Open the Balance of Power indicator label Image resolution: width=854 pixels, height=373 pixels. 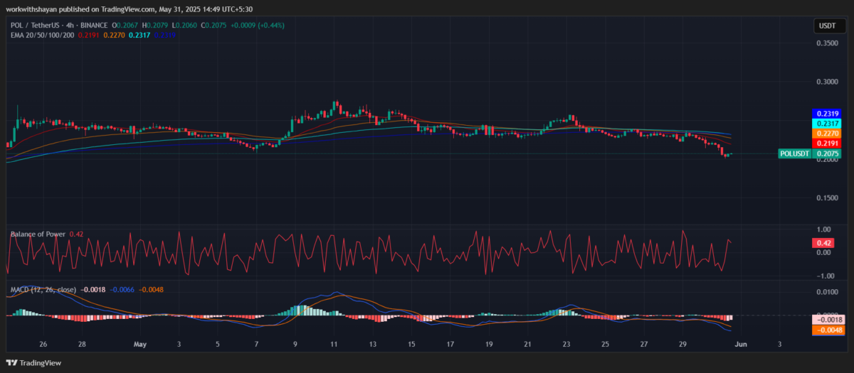(x=38, y=234)
